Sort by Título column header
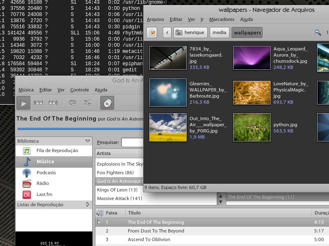The width and height of the screenshot is (329, 246). click(x=218, y=213)
